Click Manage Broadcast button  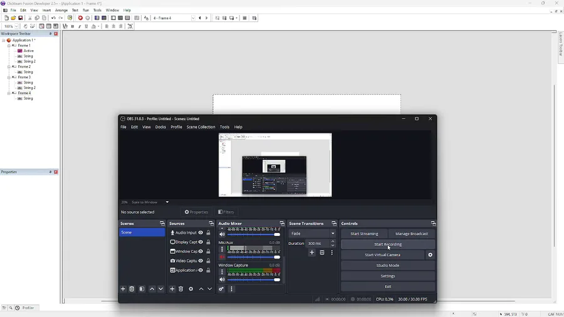(412, 234)
